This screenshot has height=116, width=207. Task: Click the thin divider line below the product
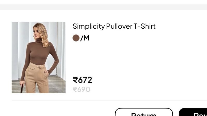pos(109,101)
